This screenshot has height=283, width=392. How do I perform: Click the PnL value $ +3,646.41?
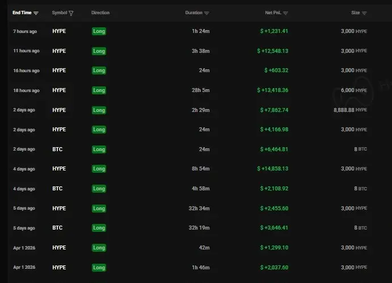coord(274,228)
